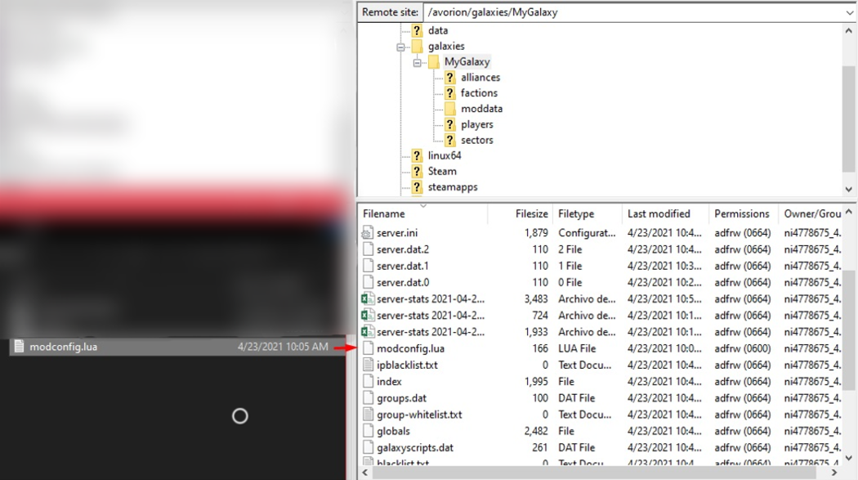Select the first server-stats Excel file icon
Screen dimensions: 858x480
[368, 299]
